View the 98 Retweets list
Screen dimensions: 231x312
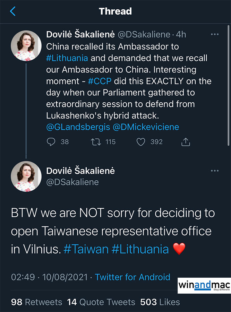click(x=36, y=302)
